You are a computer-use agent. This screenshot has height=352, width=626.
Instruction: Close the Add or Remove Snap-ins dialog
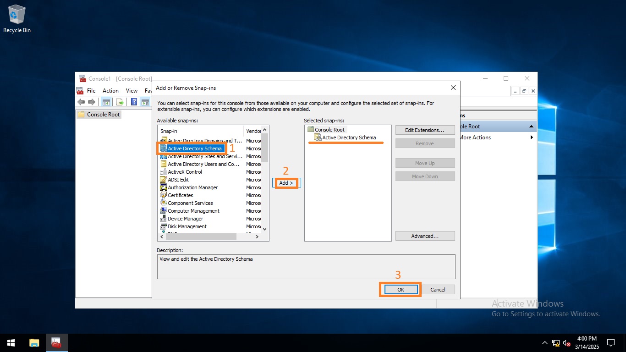pyautogui.click(x=453, y=88)
